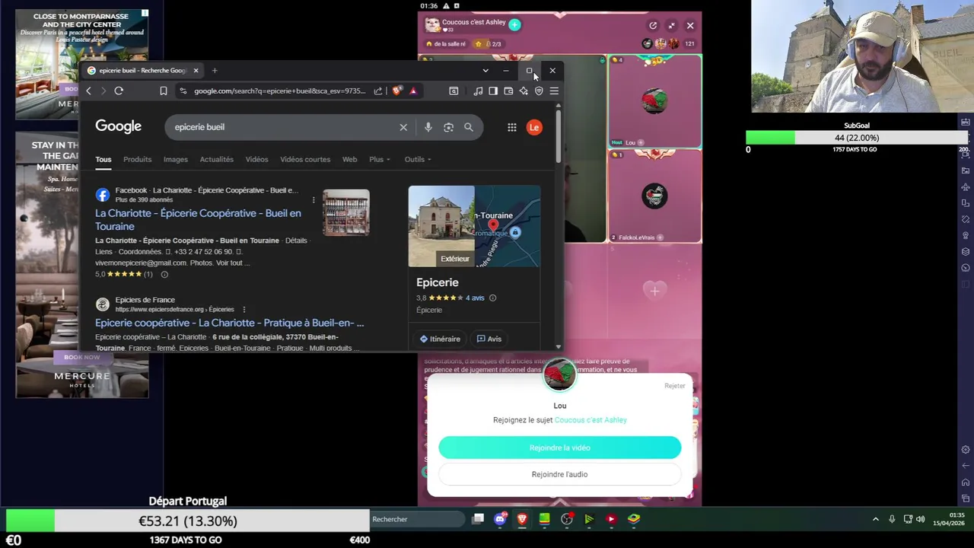
Task: Open the 121 viewers list
Action: point(689,43)
